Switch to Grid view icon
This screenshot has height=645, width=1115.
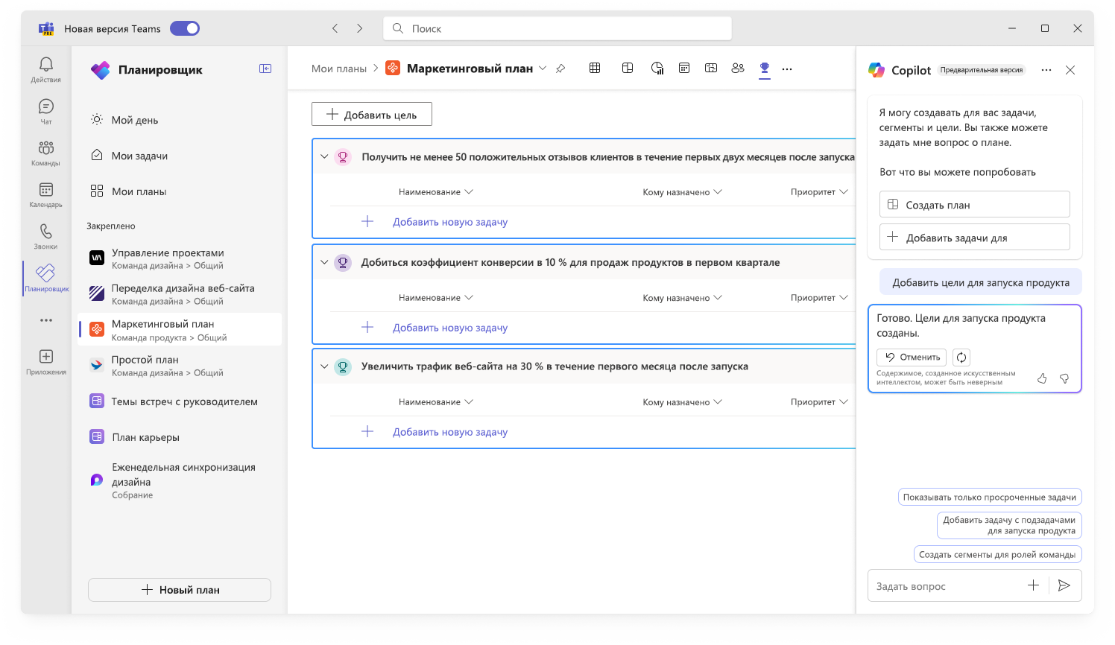[595, 68]
